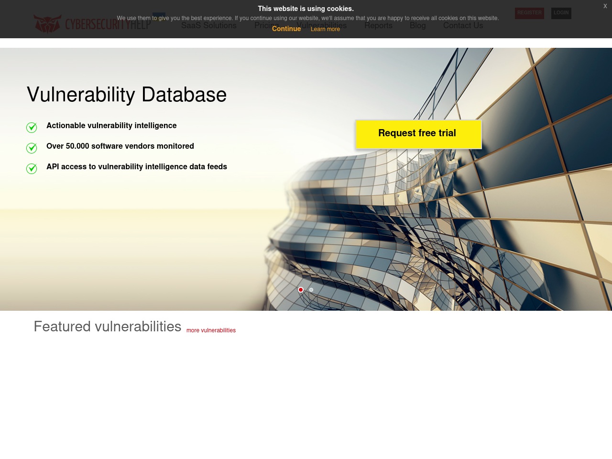The height and width of the screenshot is (459, 612).
Task: Open Contact Us page
Action: click(463, 25)
